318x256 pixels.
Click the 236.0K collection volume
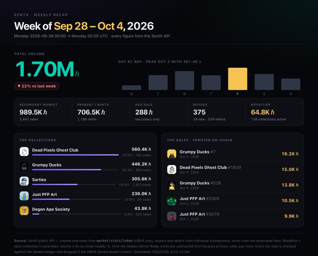click(x=141, y=194)
